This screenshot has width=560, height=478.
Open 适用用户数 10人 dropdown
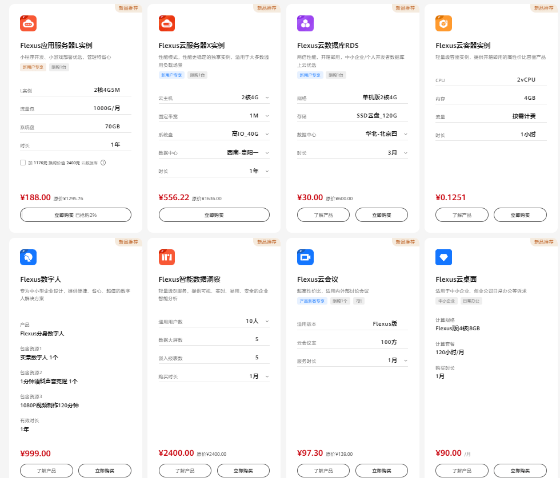[x=214, y=321]
